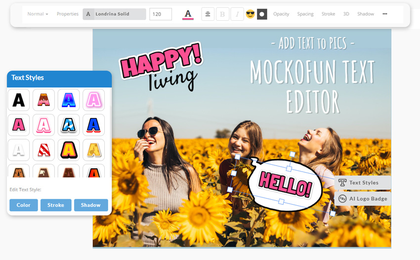Select the living script text on canvas
Screen dimensions: 420x260
(173, 80)
